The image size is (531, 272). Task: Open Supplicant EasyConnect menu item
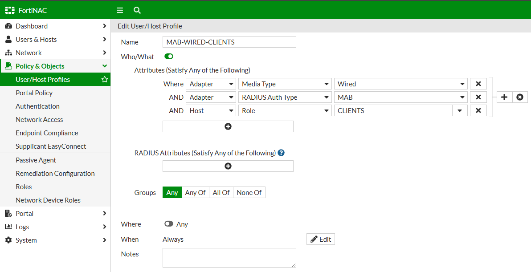(55, 146)
